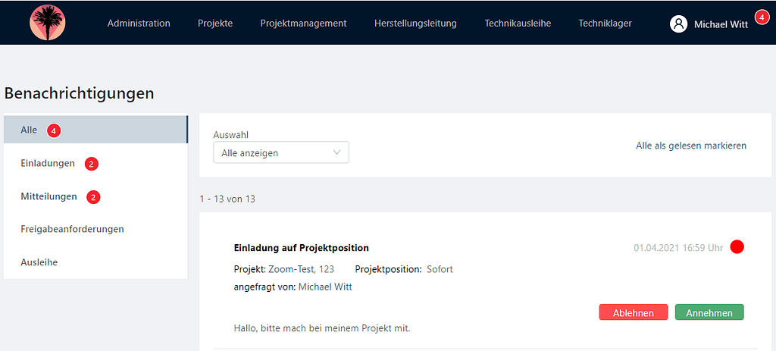The width and height of the screenshot is (776, 351).
Task: Open the Projektmanagement menu
Action: (303, 24)
